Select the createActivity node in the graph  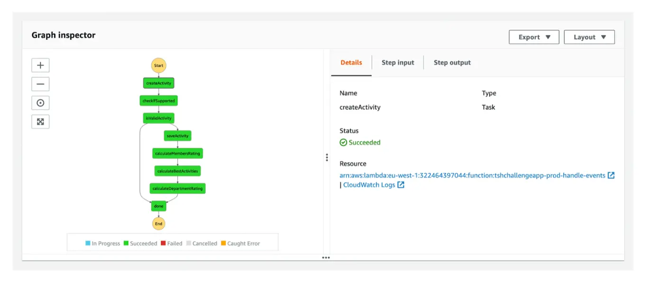click(x=158, y=83)
